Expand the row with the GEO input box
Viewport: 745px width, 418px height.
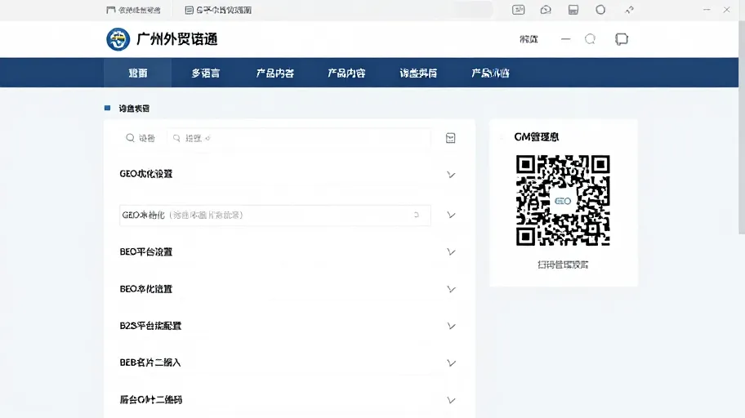click(451, 215)
